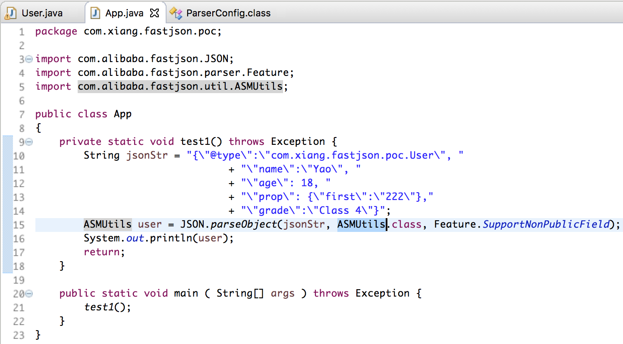
Task: Select the App.java editor tab
Action: click(x=124, y=13)
